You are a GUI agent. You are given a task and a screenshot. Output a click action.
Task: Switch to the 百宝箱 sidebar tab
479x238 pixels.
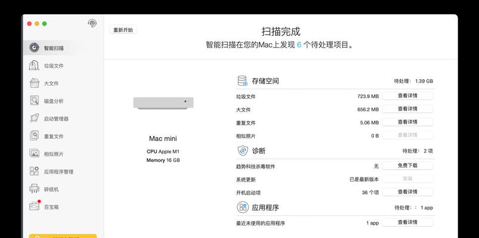pos(63,207)
